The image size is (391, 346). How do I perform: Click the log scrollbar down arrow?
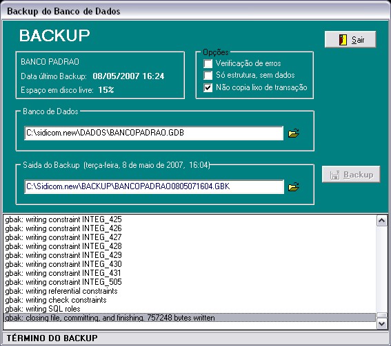[x=382, y=323]
